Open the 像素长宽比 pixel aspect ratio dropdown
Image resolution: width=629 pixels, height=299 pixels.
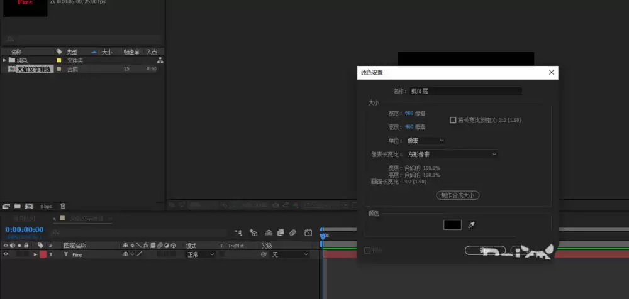click(452, 154)
